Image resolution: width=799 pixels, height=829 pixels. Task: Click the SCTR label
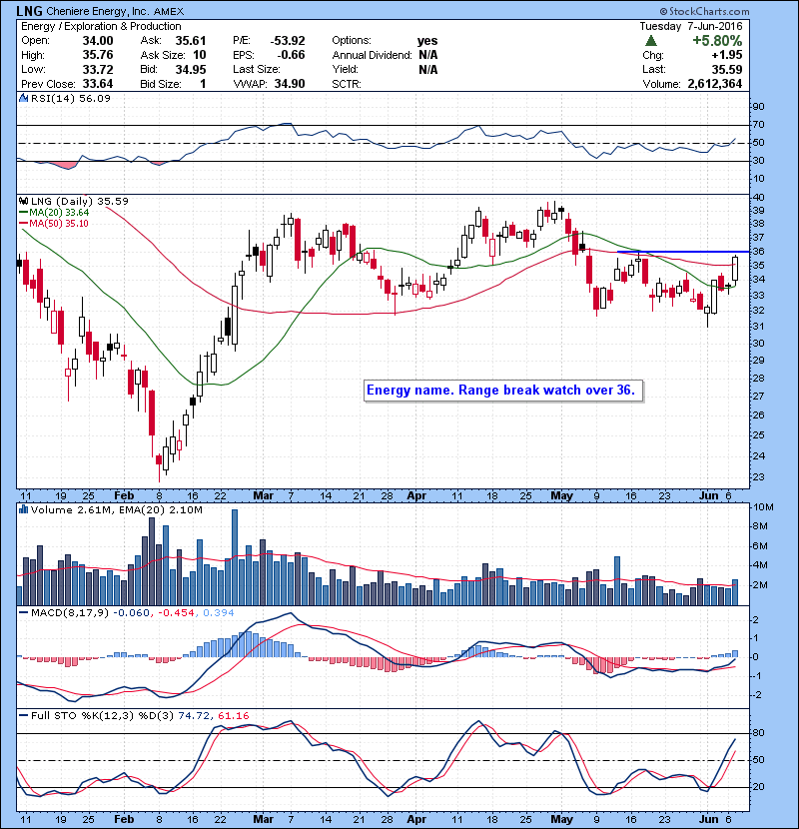pyautogui.click(x=347, y=84)
